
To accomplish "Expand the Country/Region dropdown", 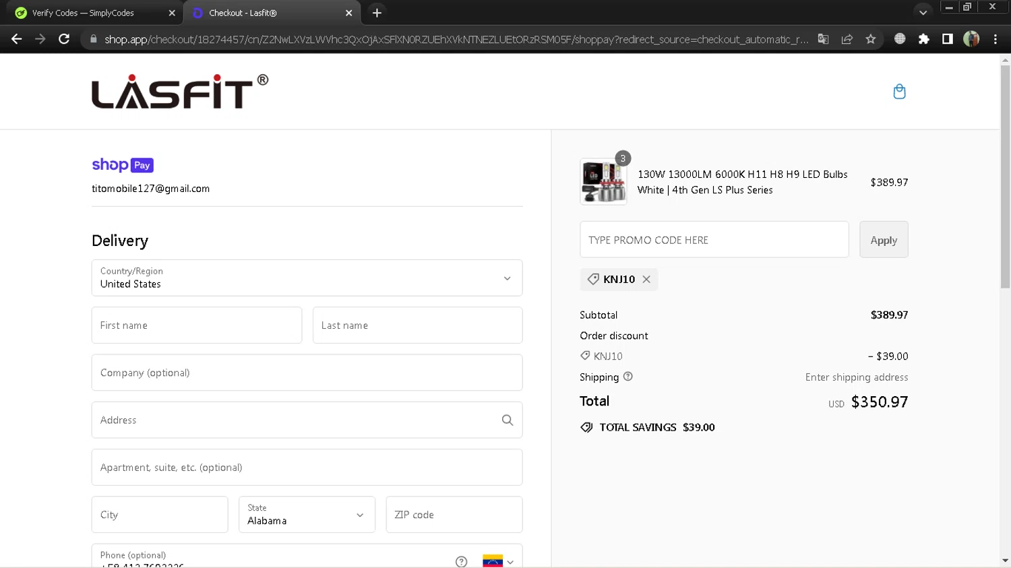I will click(307, 278).
